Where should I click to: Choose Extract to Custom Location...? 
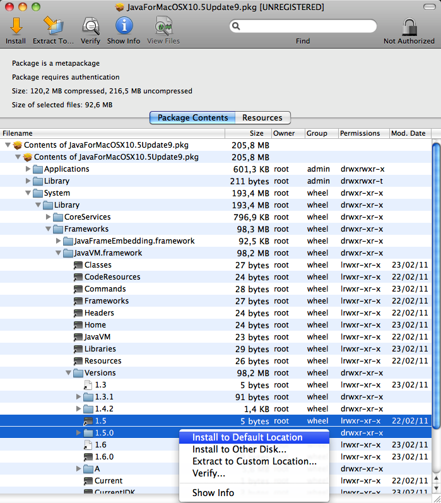[254, 461]
